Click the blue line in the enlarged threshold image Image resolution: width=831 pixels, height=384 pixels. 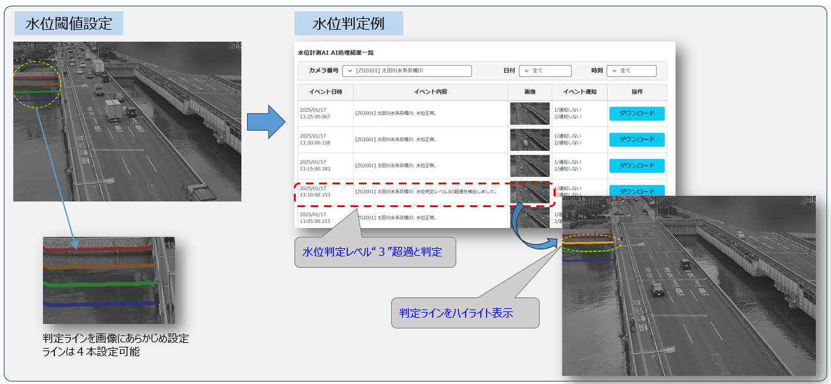pos(99,304)
